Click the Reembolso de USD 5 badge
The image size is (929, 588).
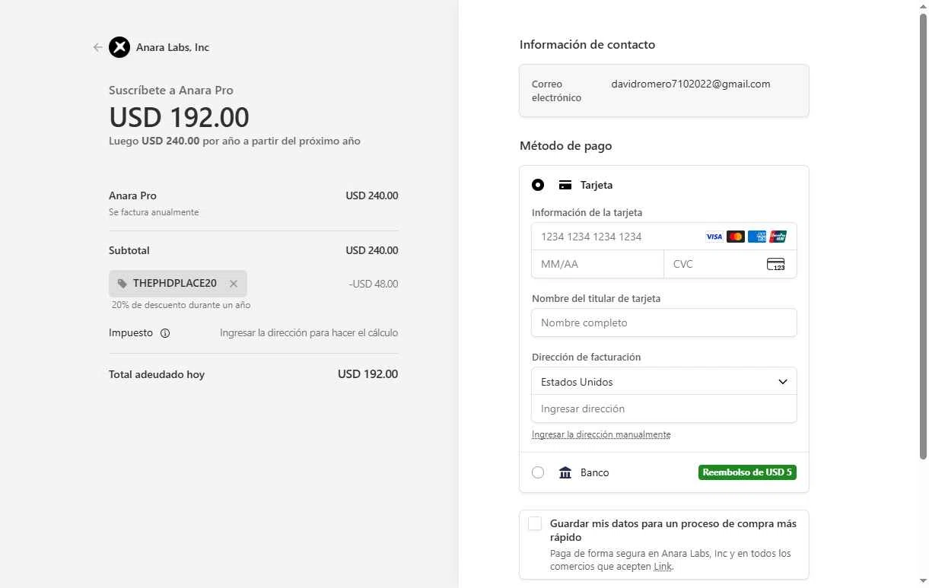point(747,472)
